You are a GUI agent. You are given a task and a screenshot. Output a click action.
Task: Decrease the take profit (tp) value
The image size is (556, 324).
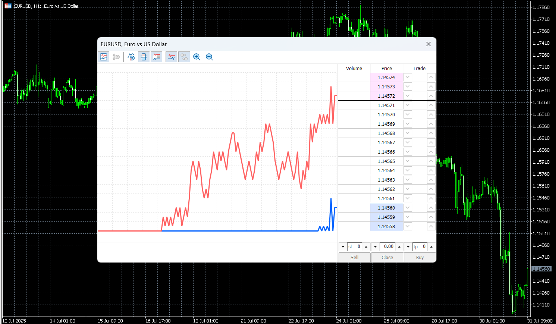click(408, 247)
